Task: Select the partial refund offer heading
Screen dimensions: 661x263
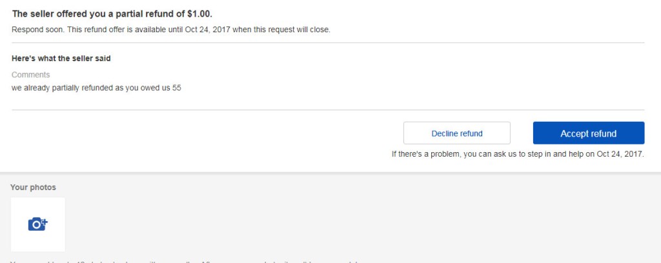Action: tap(112, 14)
